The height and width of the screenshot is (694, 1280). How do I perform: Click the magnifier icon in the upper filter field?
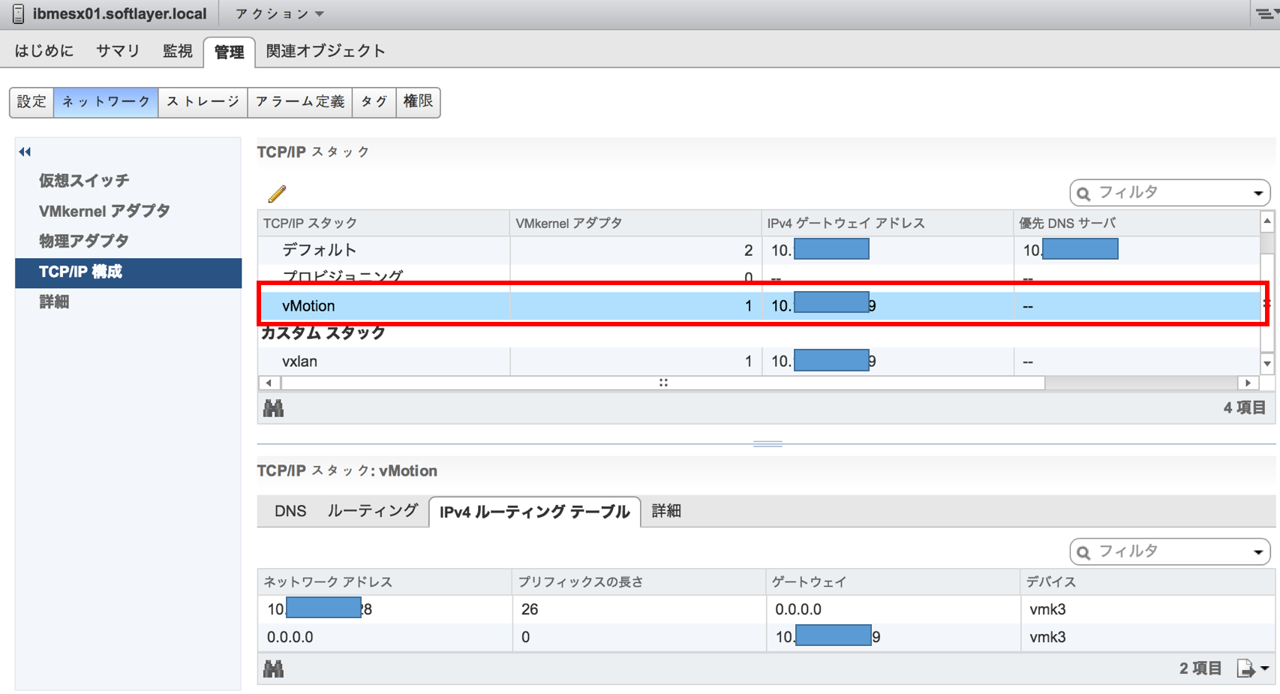point(1083,192)
